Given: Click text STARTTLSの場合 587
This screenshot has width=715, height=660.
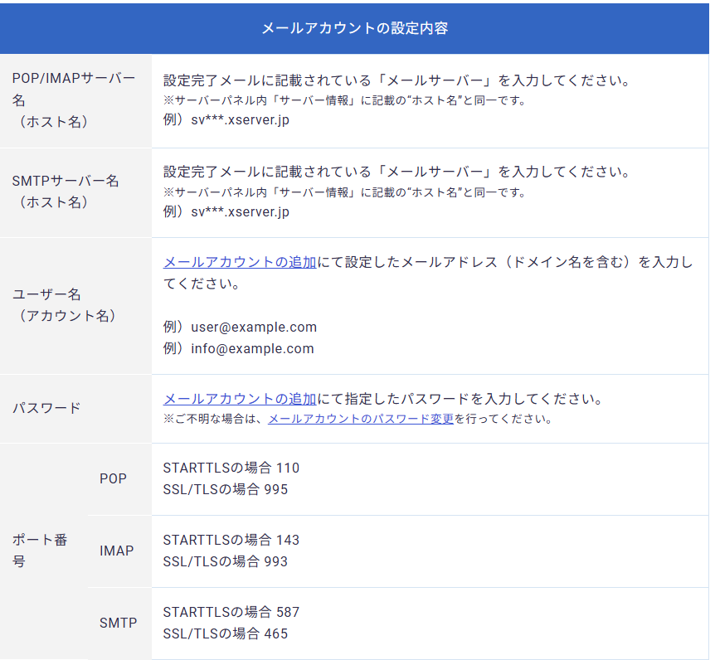Looking at the screenshot, I should pyautogui.click(x=231, y=612).
